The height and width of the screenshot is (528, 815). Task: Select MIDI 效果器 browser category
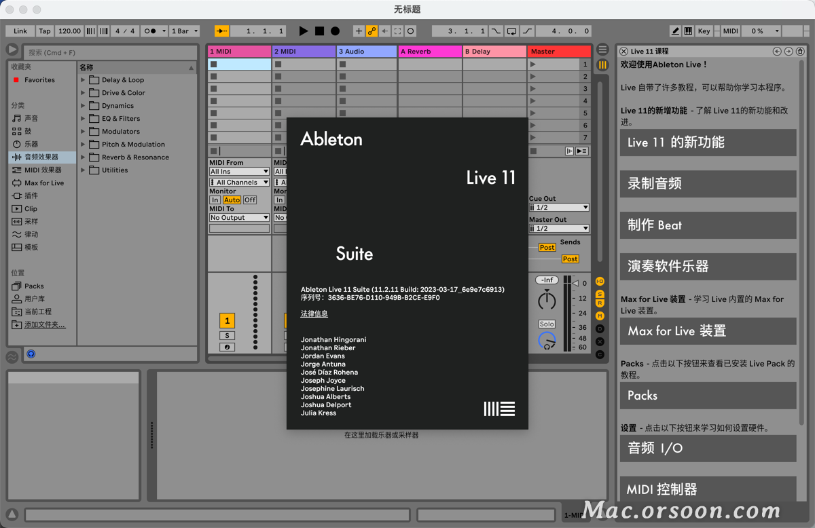(x=43, y=170)
